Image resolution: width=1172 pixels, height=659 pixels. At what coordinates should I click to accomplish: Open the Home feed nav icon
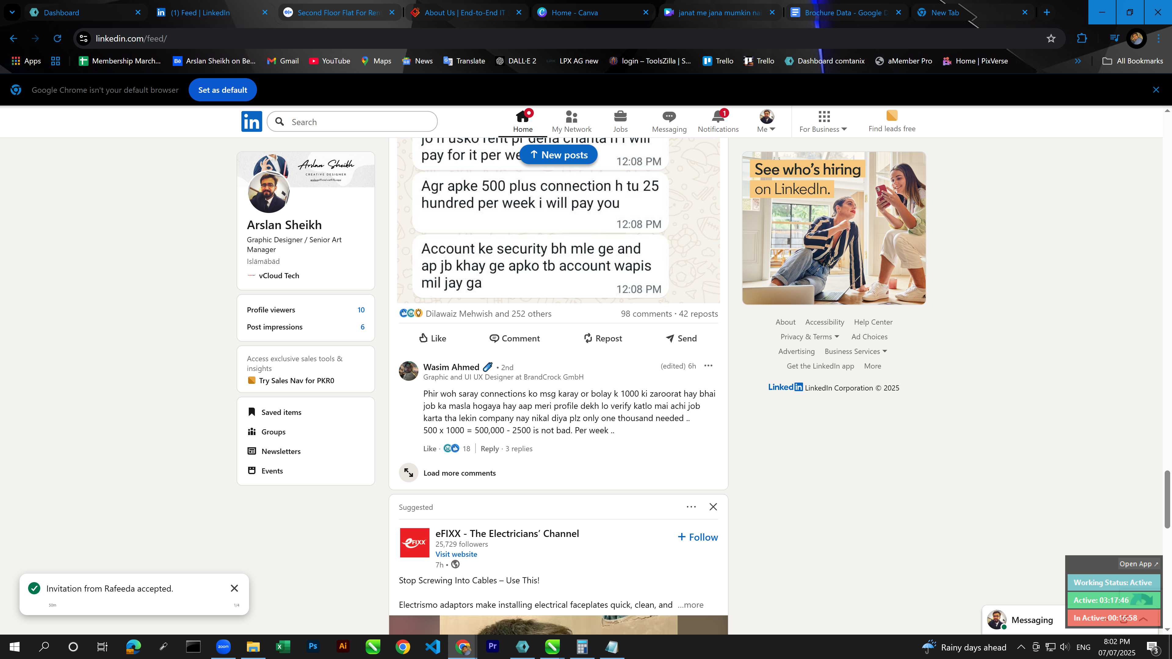(x=523, y=121)
